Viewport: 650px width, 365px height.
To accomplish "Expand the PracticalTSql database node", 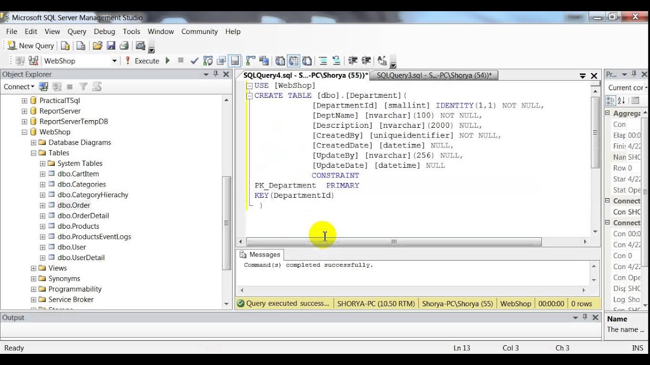I will [24, 100].
